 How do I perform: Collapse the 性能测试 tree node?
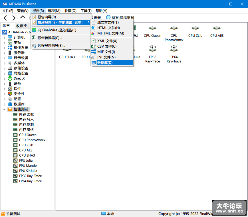pos(5,109)
